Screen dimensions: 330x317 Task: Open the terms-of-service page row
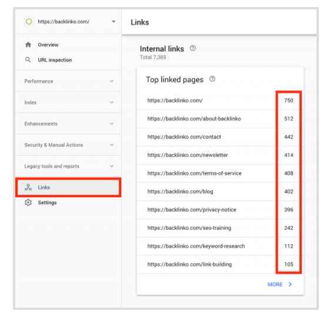coord(220,173)
